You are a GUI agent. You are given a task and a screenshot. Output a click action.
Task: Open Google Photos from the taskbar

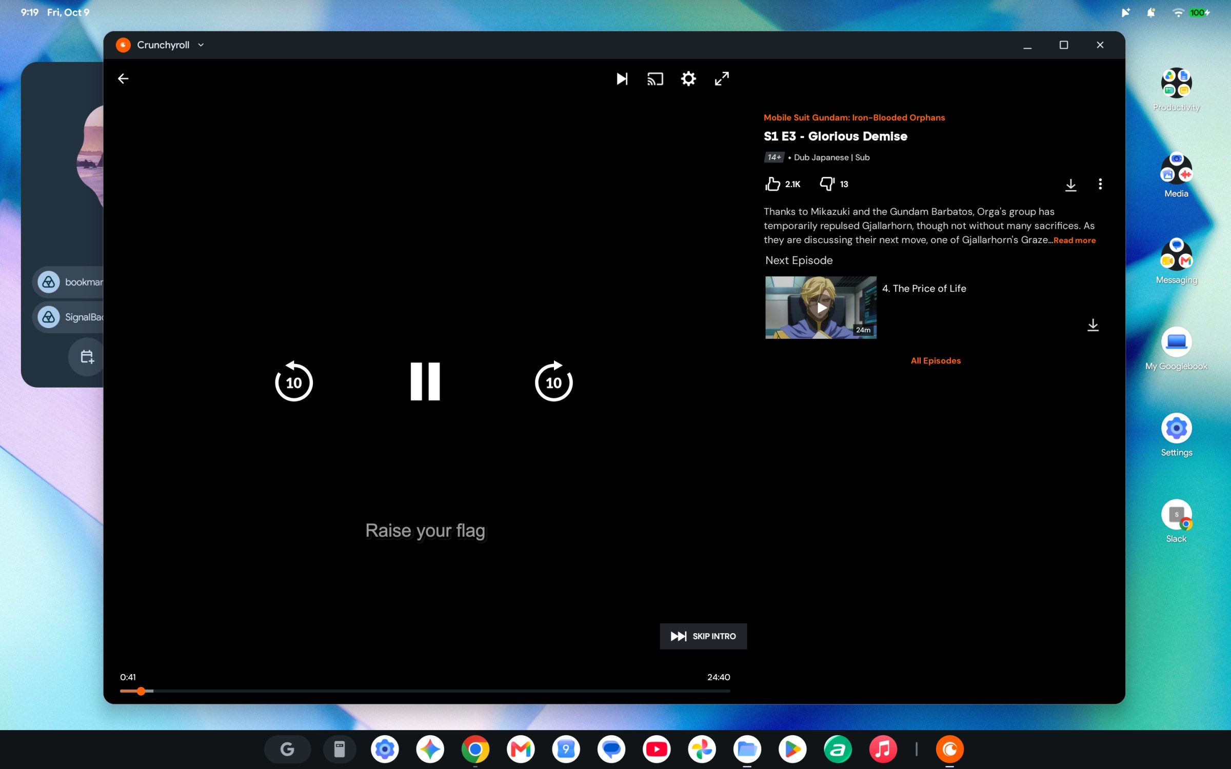702,749
